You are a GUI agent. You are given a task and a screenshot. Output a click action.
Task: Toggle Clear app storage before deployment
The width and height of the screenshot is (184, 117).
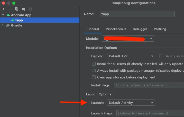point(94,77)
